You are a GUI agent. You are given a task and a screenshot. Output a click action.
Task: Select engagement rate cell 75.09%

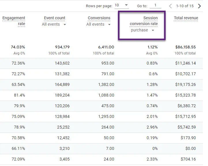point(18,116)
